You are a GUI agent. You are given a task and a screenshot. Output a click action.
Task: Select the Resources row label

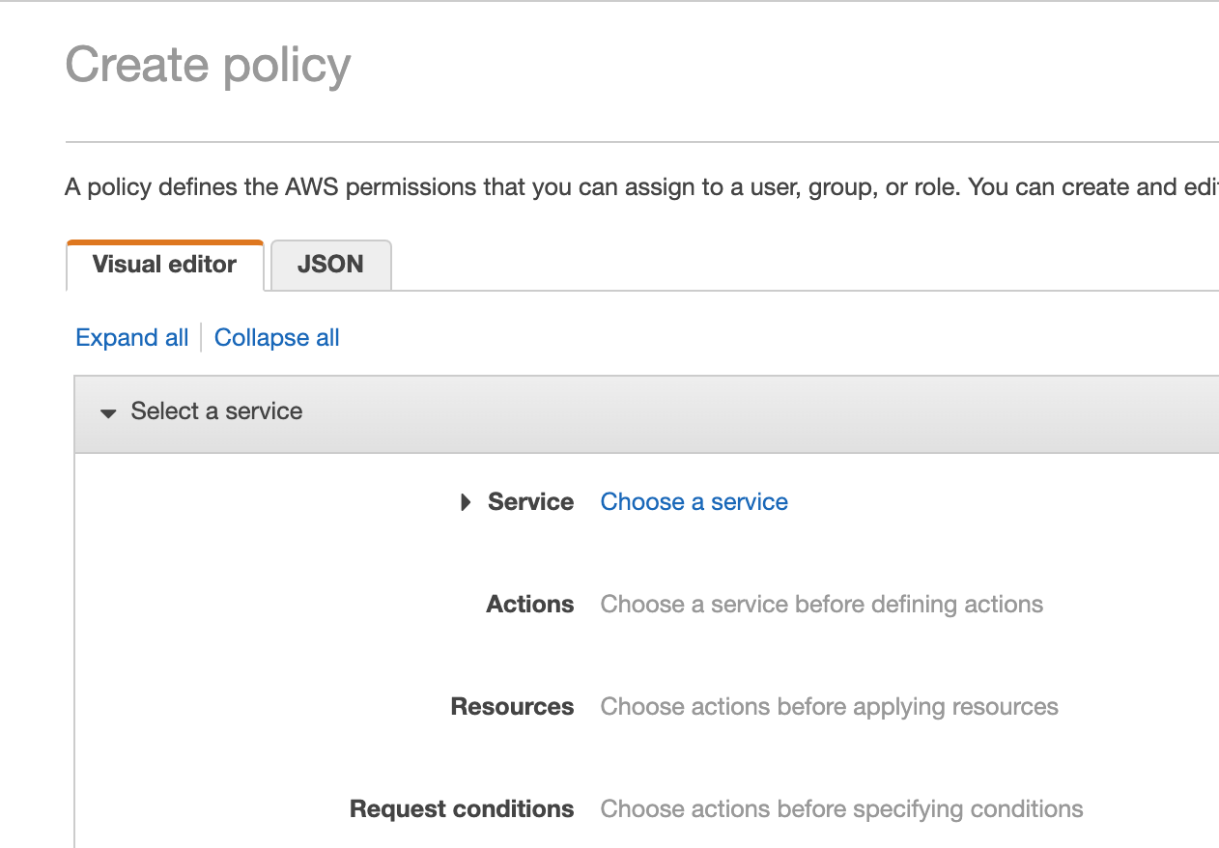tap(512, 707)
